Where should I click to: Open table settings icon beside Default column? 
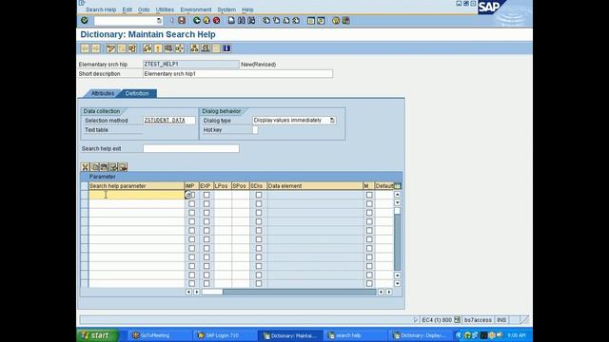coord(397,186)
